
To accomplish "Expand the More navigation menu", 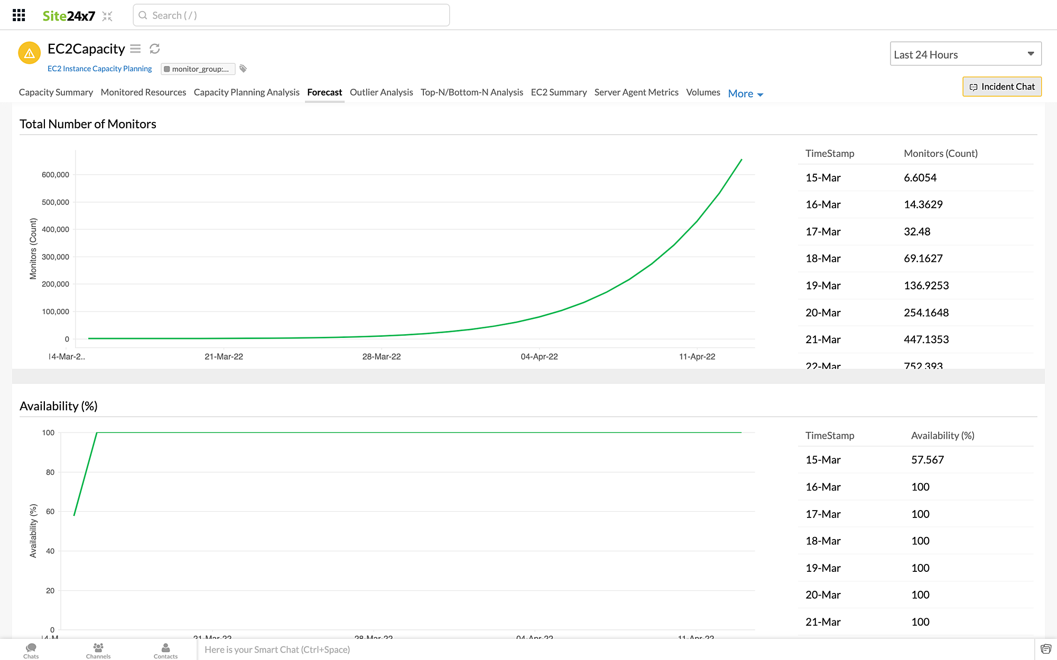I will 745,93.
